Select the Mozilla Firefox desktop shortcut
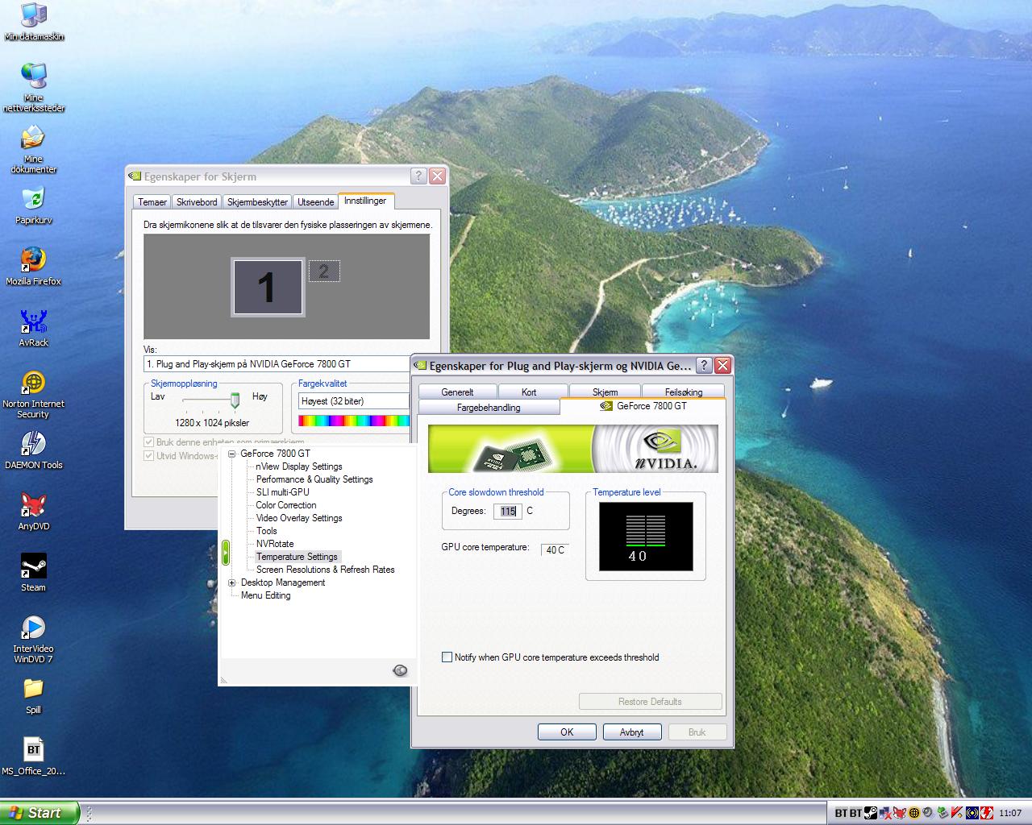The image size is (1032, 825). [x=33, y=266]
